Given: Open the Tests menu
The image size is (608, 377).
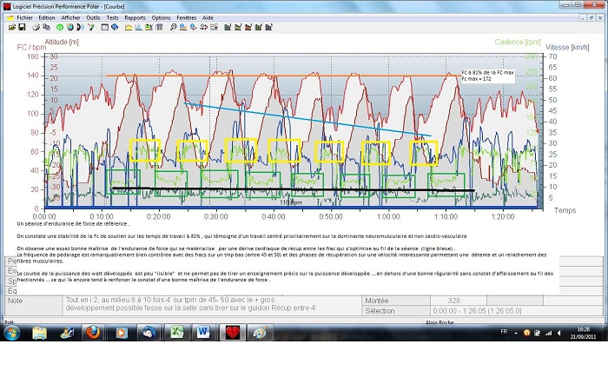Looking at the screenshot, I should 112,18.
